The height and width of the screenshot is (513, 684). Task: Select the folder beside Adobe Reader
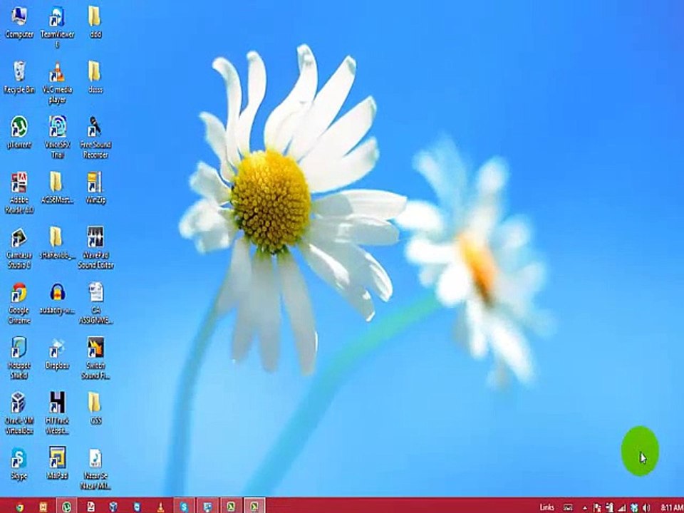[57, 187]
